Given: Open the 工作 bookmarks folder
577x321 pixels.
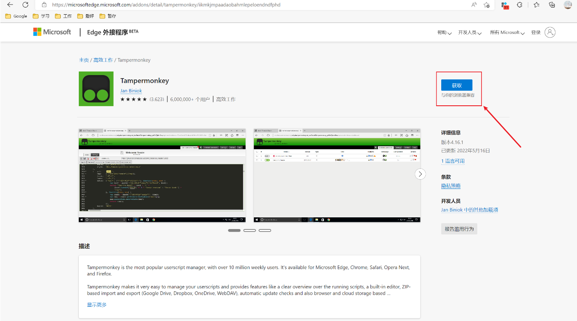Looking at the screenshot, I should 63,16.
